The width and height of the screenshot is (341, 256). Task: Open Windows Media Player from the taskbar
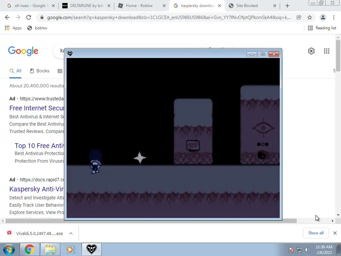coord(70,249)
